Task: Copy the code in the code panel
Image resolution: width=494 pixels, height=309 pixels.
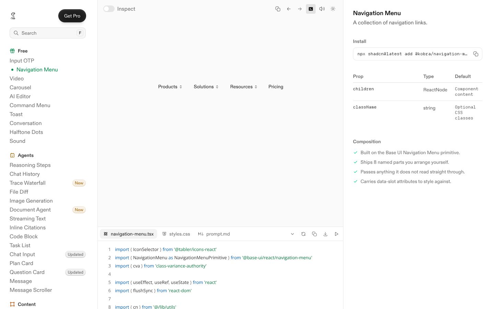Action: pos(314,234)
